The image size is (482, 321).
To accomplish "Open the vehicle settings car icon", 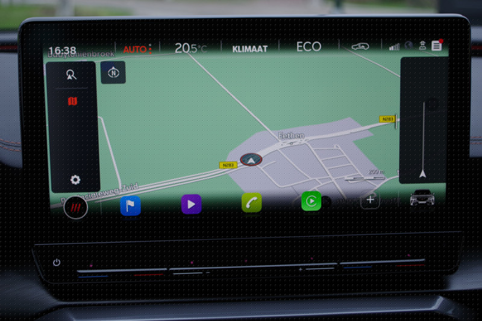I will 422,198.
